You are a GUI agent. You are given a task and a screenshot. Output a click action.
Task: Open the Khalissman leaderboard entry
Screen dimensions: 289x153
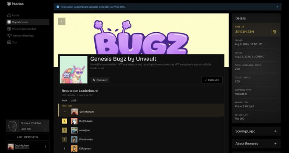pyautogui.click(x=141, y=139)
